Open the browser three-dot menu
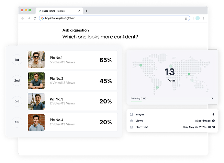Viewport: 224px width, 163px height. (204, 18)
